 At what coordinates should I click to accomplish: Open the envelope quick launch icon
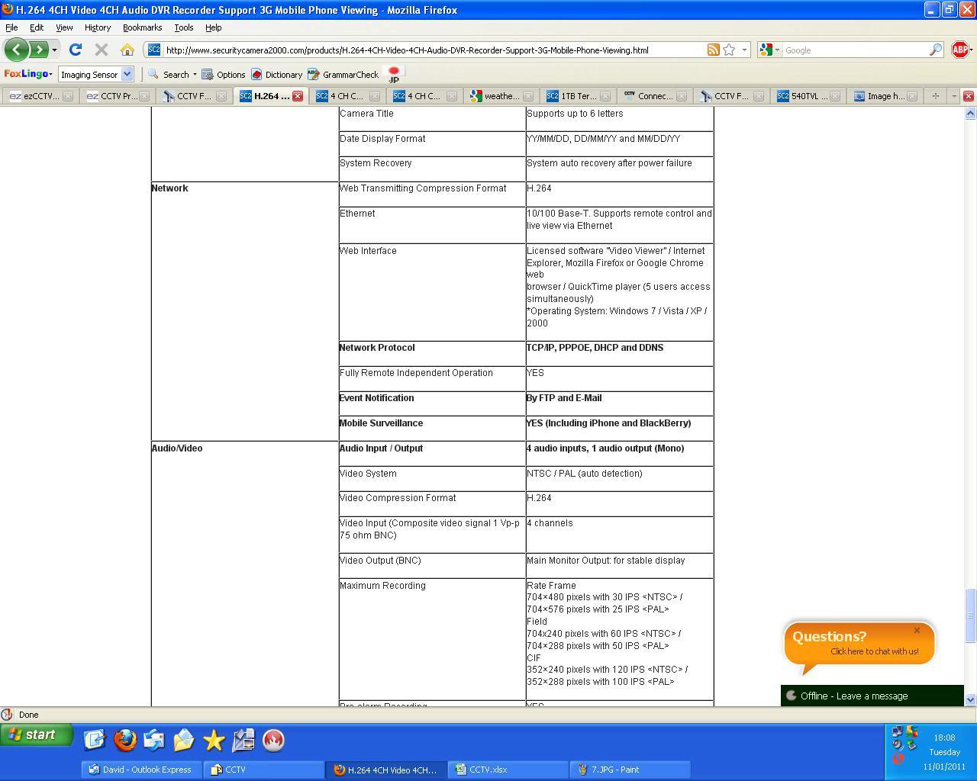click(x=184, y=740)
